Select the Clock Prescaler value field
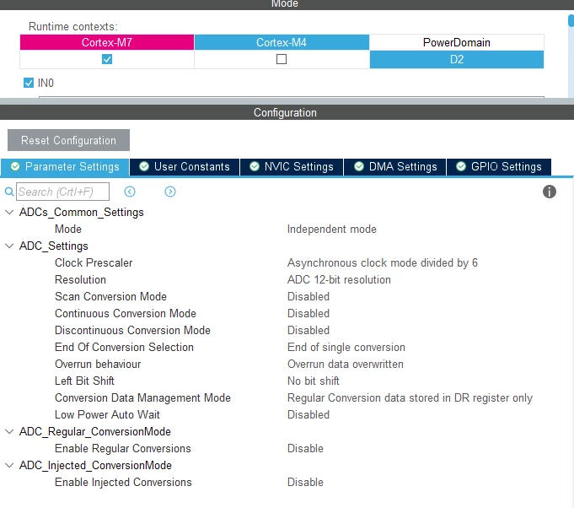Image resolution: width=574 pixels, height=508 pixels. (382, 262)
